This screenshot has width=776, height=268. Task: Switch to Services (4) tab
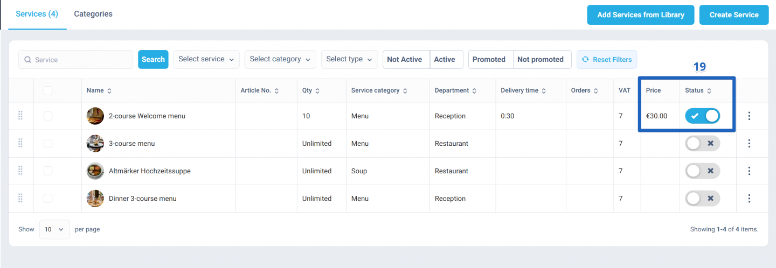pos(37,14)
